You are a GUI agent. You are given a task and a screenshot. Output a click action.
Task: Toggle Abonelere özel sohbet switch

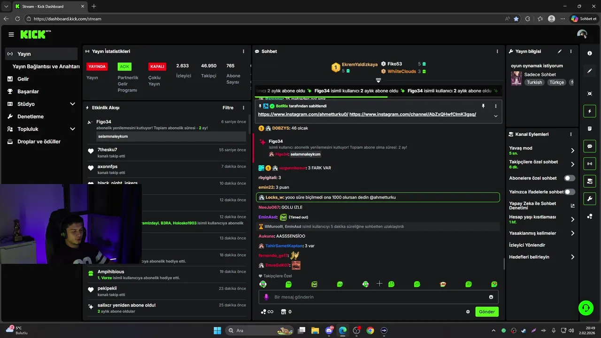click(x=570, y=178)
